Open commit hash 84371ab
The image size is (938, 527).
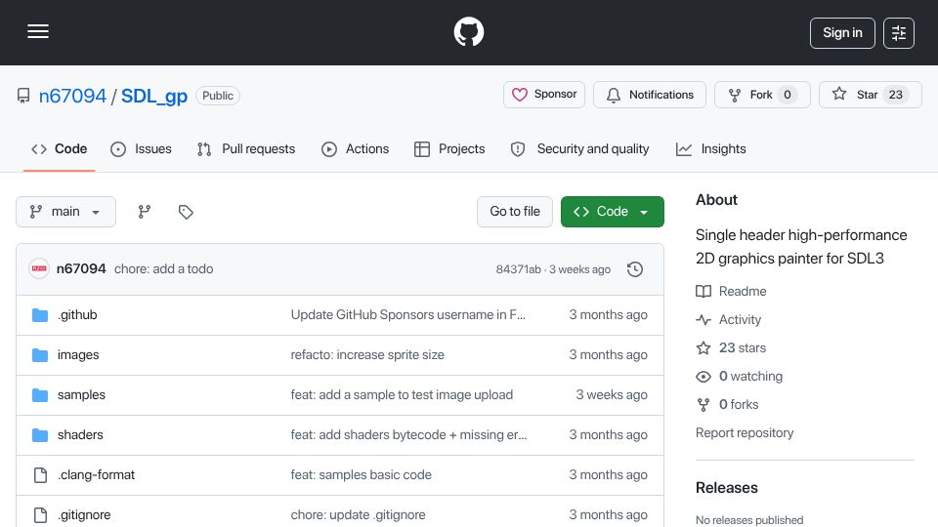(x=518, y=269)
